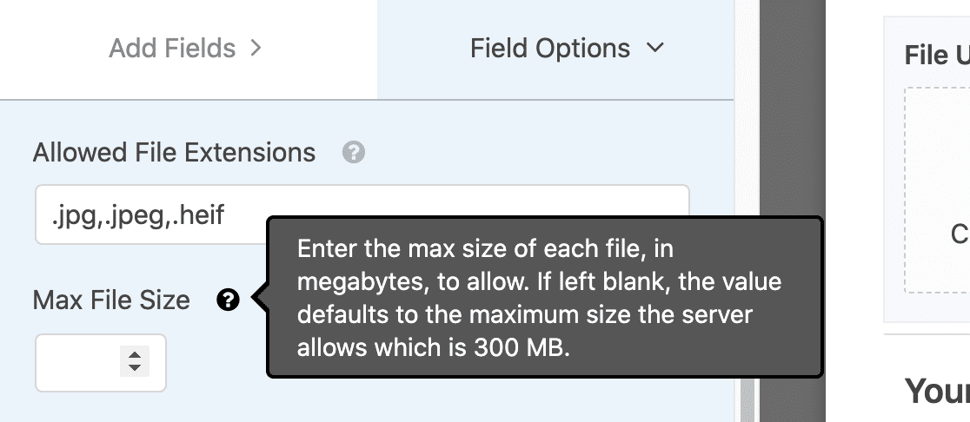Select the "Your" heading in the preview
This screenshot has height=422, width=970.
coord(937,391)
